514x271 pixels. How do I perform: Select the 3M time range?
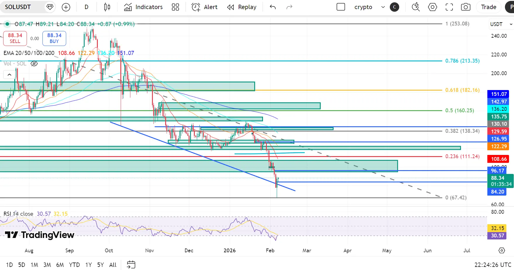47,265
